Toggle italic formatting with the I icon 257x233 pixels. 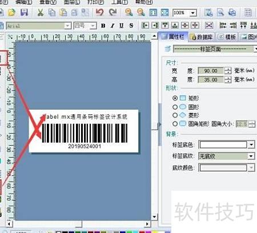point(113,26)
